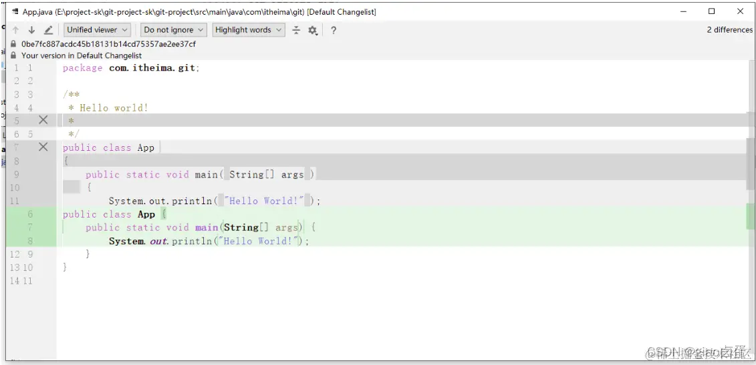Open the Do not ignore dropdown

[174, 30]
